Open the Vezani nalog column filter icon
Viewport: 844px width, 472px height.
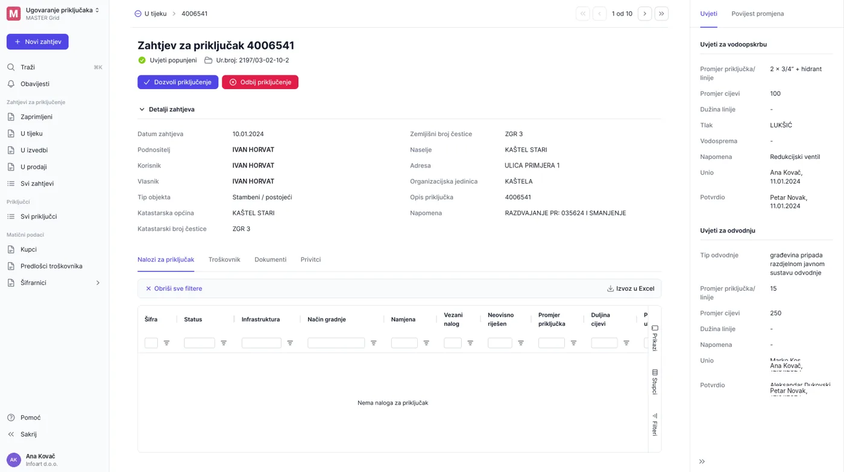pyautogui.click(x=470, y=343)
